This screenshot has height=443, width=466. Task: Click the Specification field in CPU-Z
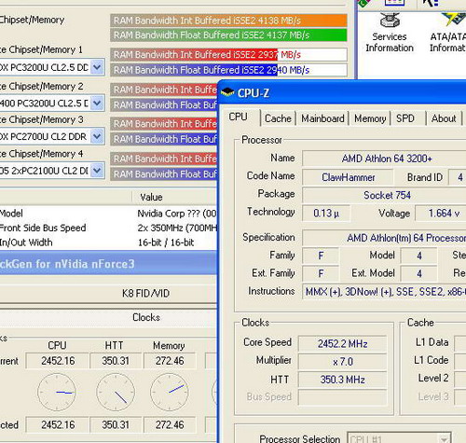click(x=384, y=238)
